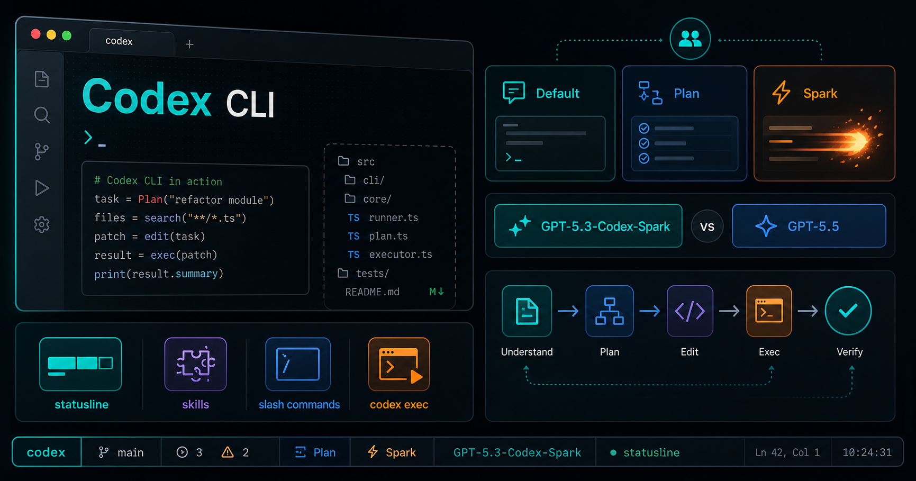Open the settings gear in the sidebar
This screenshot has height=481, width=916.
pyautogui.click(x=42, y=225)
